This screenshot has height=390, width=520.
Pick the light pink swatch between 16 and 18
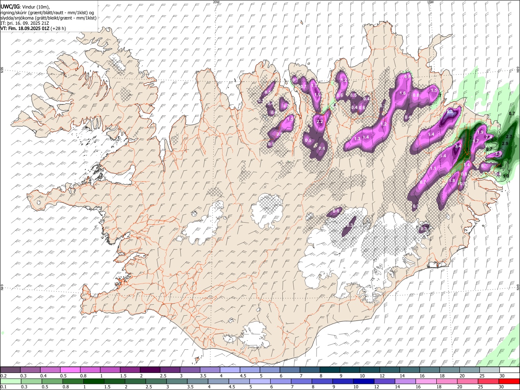(426, 381)
